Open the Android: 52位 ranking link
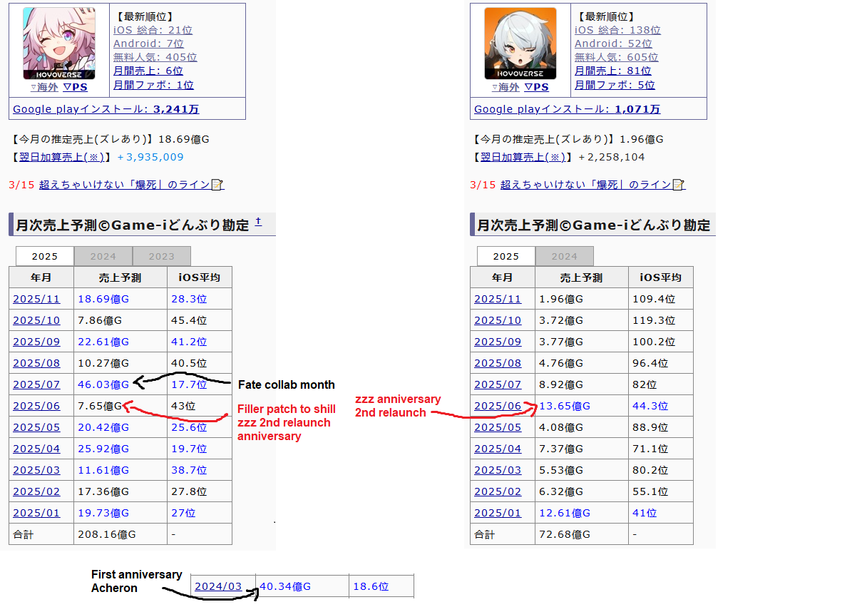 click(613, 44)
